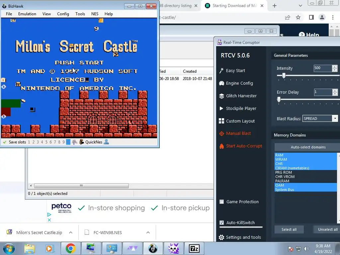This screenshot has height=255, width=340.
Task: Click user profile icon after QuickNes
Action: click(x=106, y=142)
